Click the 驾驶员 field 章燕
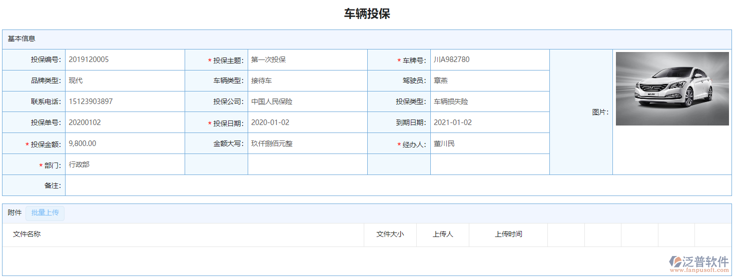Image resolution: width=734 pixels, height=278 pixels. coord(489,80)
